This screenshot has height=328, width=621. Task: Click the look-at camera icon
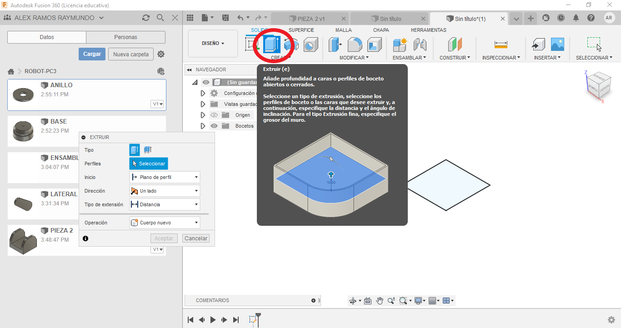coord(368,300)
